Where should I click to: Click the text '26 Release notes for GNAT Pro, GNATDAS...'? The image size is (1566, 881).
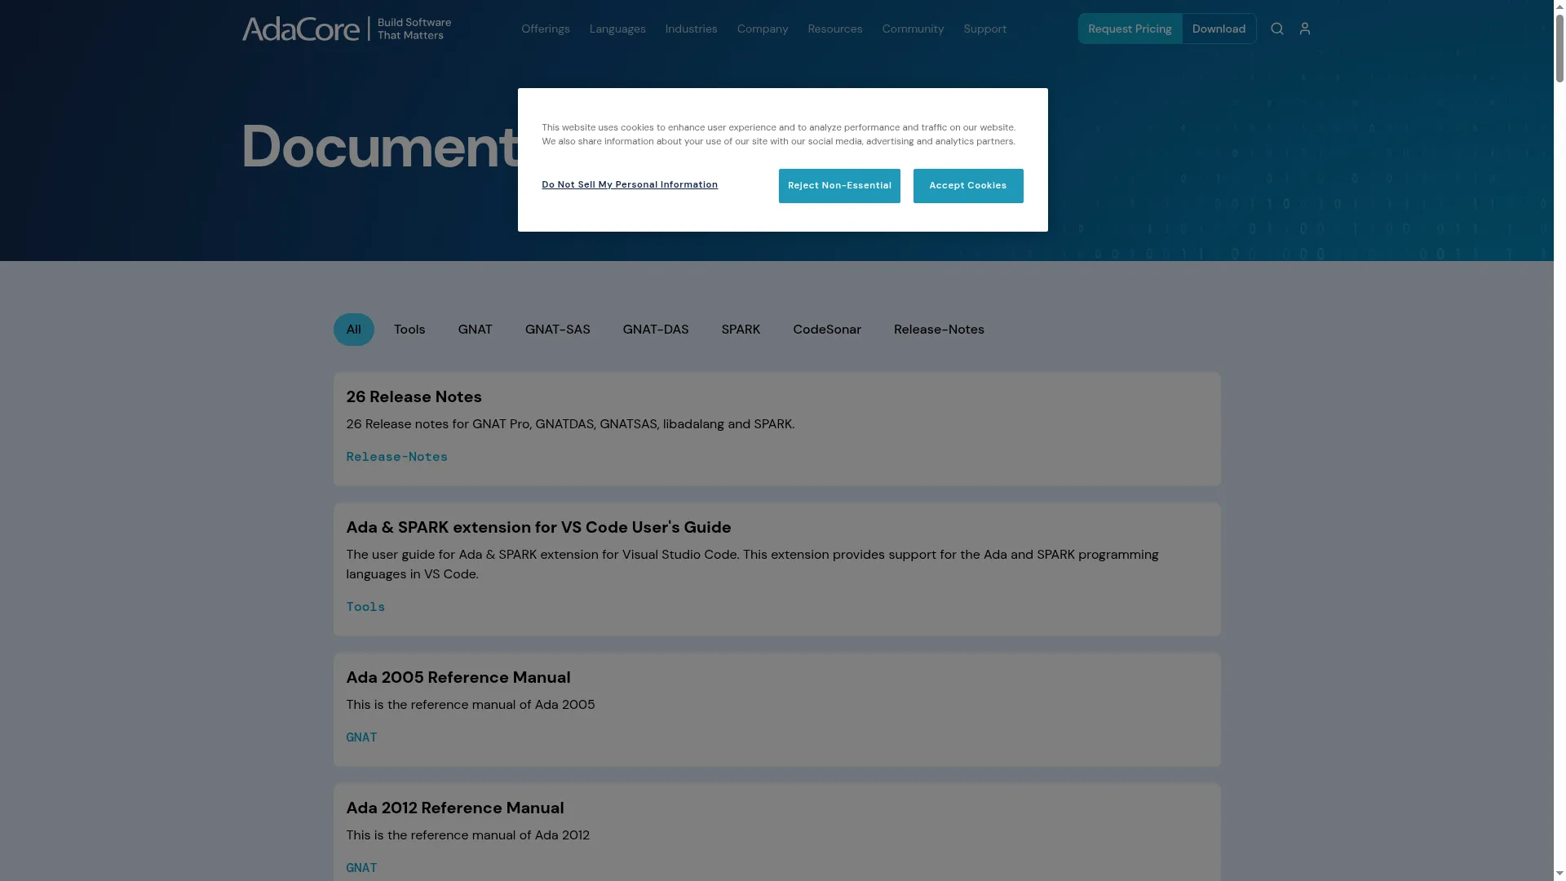tap(570, 424)
